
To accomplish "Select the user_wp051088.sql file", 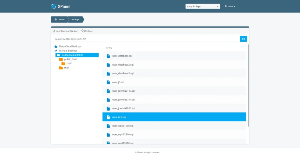I will pos(174,126).
